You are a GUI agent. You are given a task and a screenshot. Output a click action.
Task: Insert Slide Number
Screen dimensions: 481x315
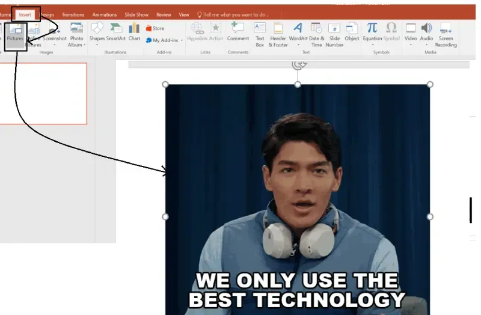click(334, 35)
